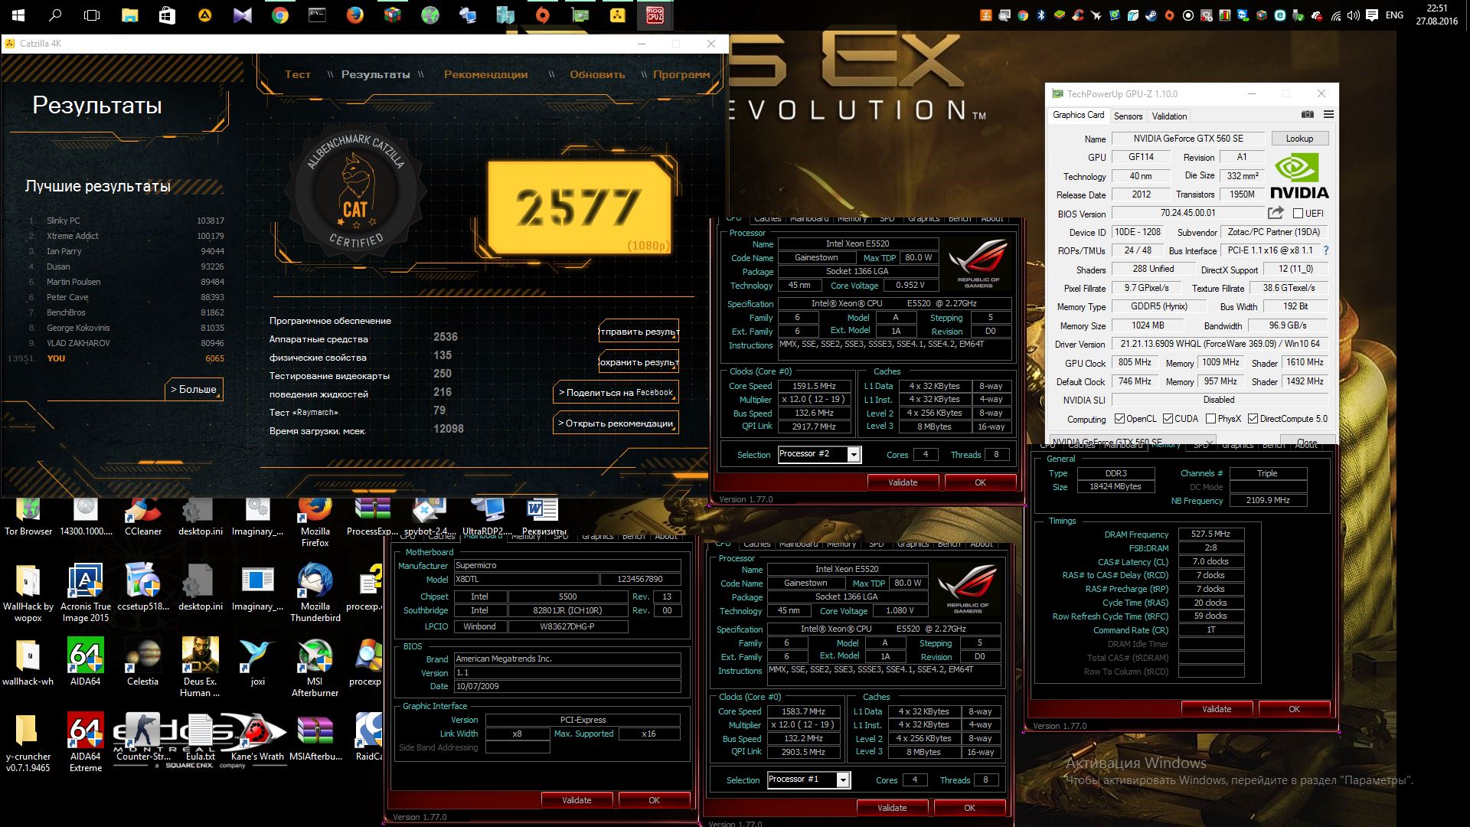The image size is (1470, 827).
Task: Click Поделиться на Facebook button
Action: [616, 392]
